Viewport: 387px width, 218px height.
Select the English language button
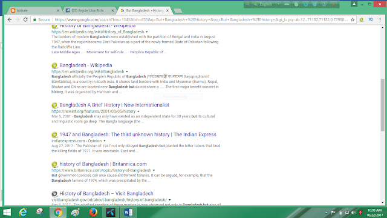coord(264,4)
